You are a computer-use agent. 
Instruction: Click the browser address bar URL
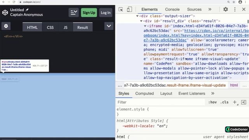click(32, 2)
